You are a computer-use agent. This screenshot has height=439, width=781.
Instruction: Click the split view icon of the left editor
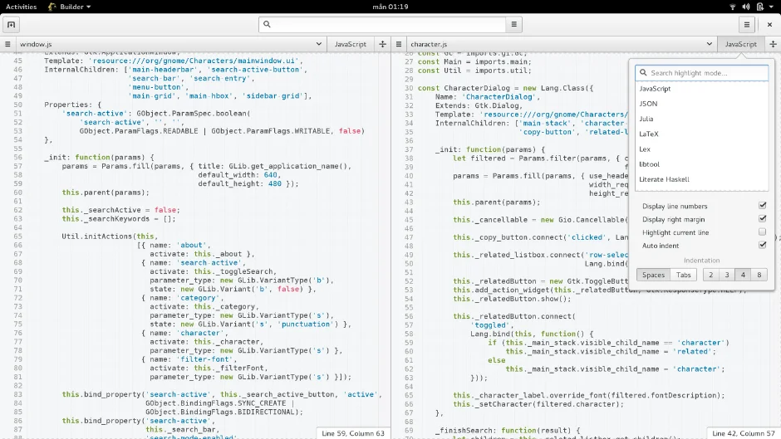(x=382, y=44)
